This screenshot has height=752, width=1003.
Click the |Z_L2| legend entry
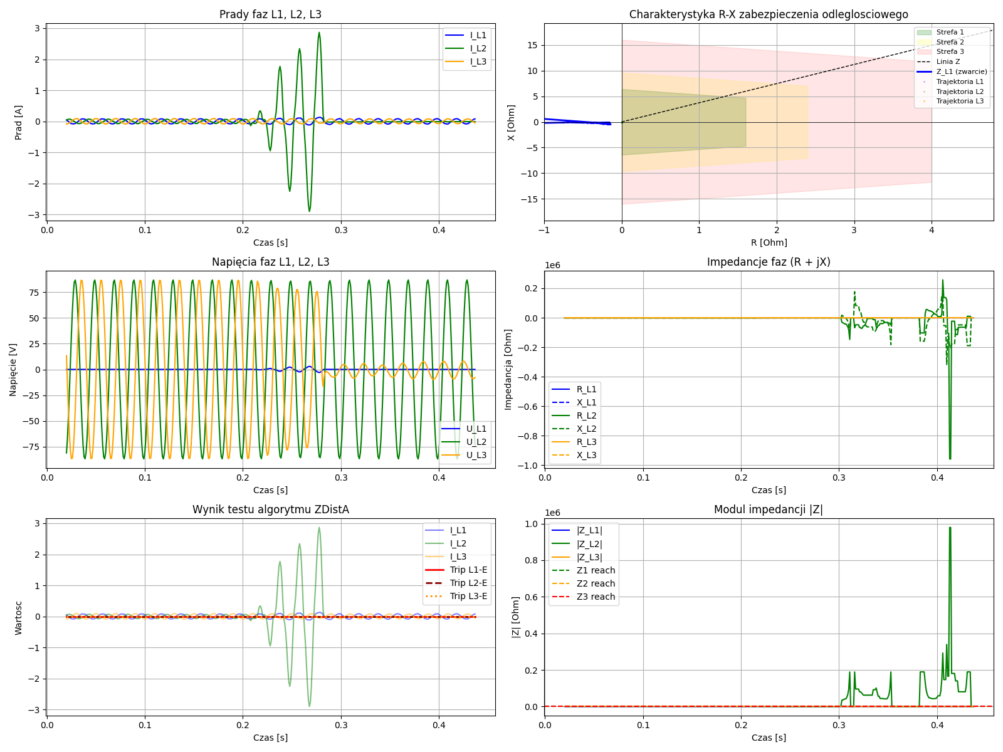click(x=589, y=544)
